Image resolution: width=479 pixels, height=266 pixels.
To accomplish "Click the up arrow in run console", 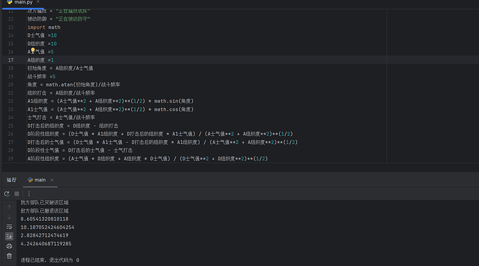I will tap(9, 207).
